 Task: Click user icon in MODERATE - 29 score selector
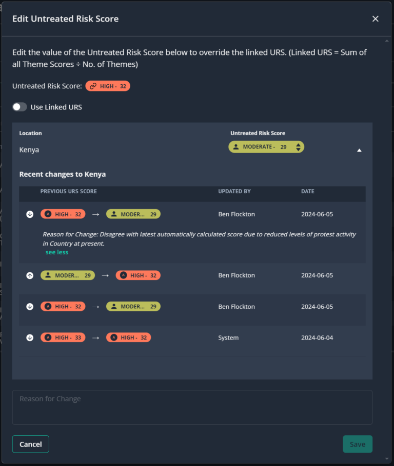[x=236, y=147]
